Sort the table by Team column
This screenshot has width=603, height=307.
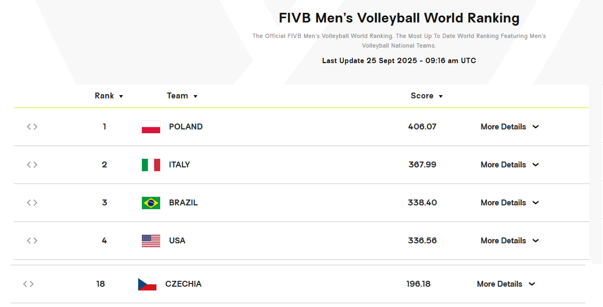(x=182, y=96)
